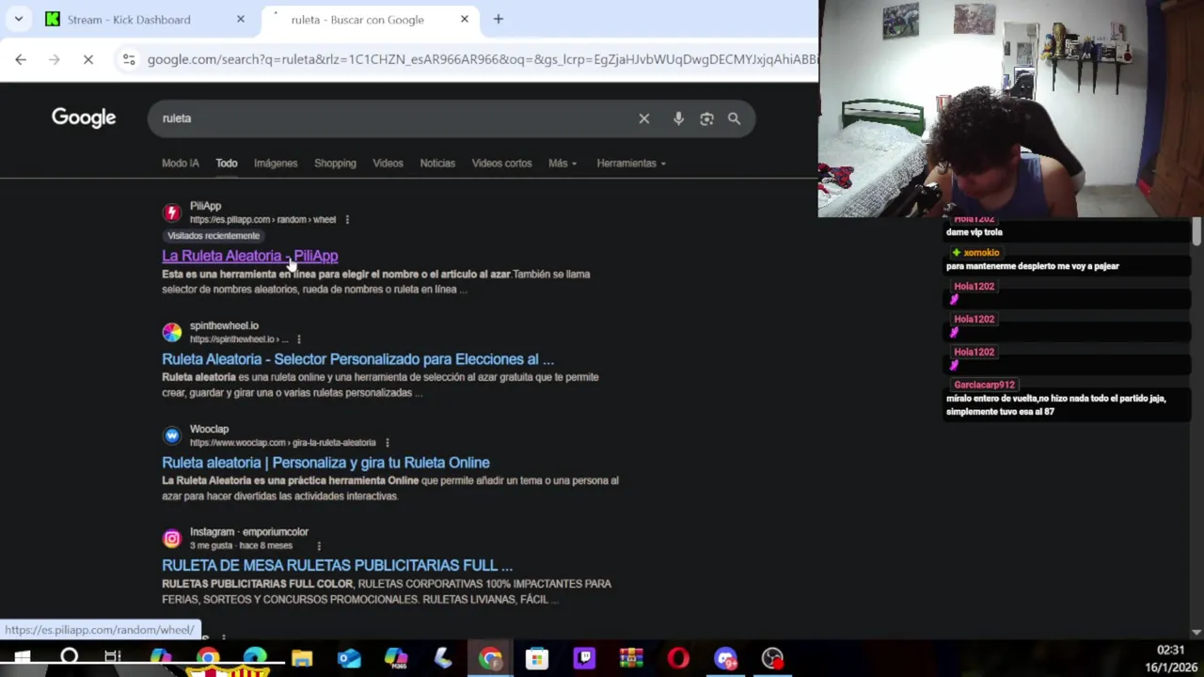Open more options for Wooclap result
The image size is (1204, 677).
387,442
